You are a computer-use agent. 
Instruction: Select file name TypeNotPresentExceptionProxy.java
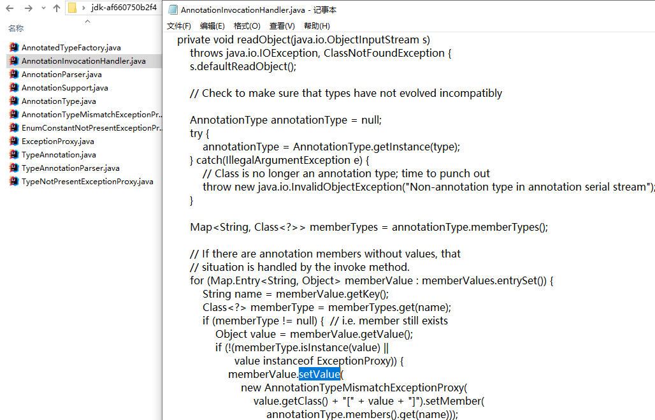point(87,182)
